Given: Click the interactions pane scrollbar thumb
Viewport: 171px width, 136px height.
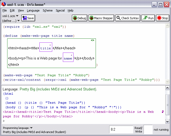Looking at the screenshot, I should 167,105.
